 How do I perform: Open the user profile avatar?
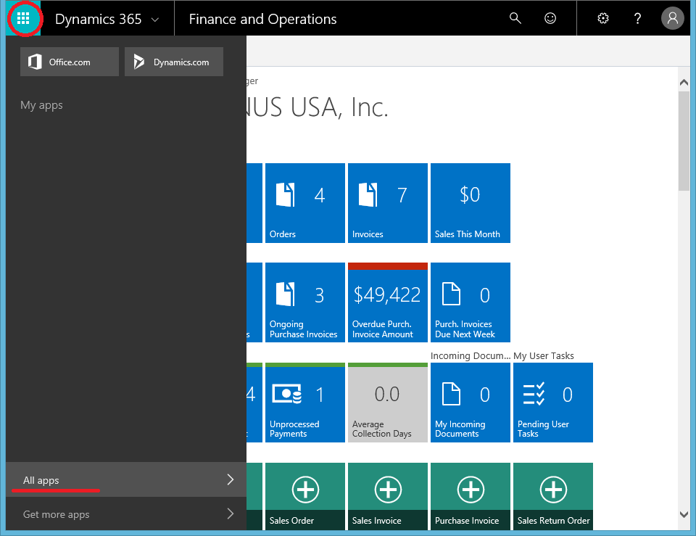(673, 18)
